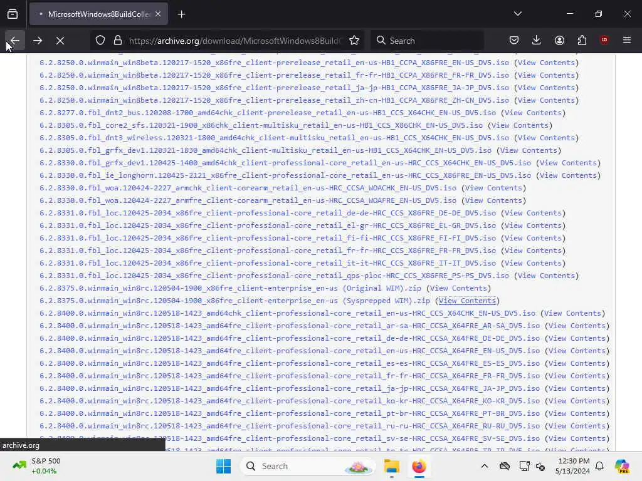Open the Firefox View icon
This screenshot has width=642, height=481.
pyautogui.click(x=13, y=14)
